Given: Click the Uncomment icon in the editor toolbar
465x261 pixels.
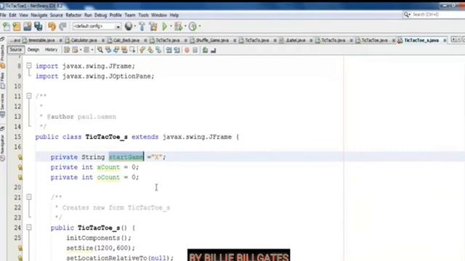Looking at the screenshot, I should coord(213,50).
